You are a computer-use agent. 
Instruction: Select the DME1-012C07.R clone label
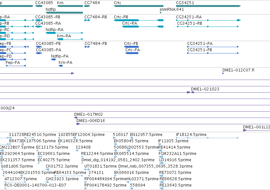tap(238, 70)
